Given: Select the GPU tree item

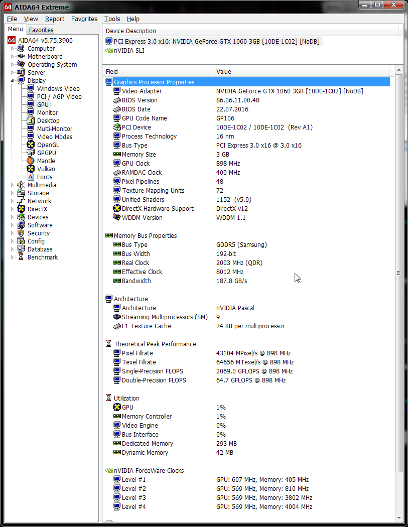Looking at the screenshot, I should coord(43,105).
